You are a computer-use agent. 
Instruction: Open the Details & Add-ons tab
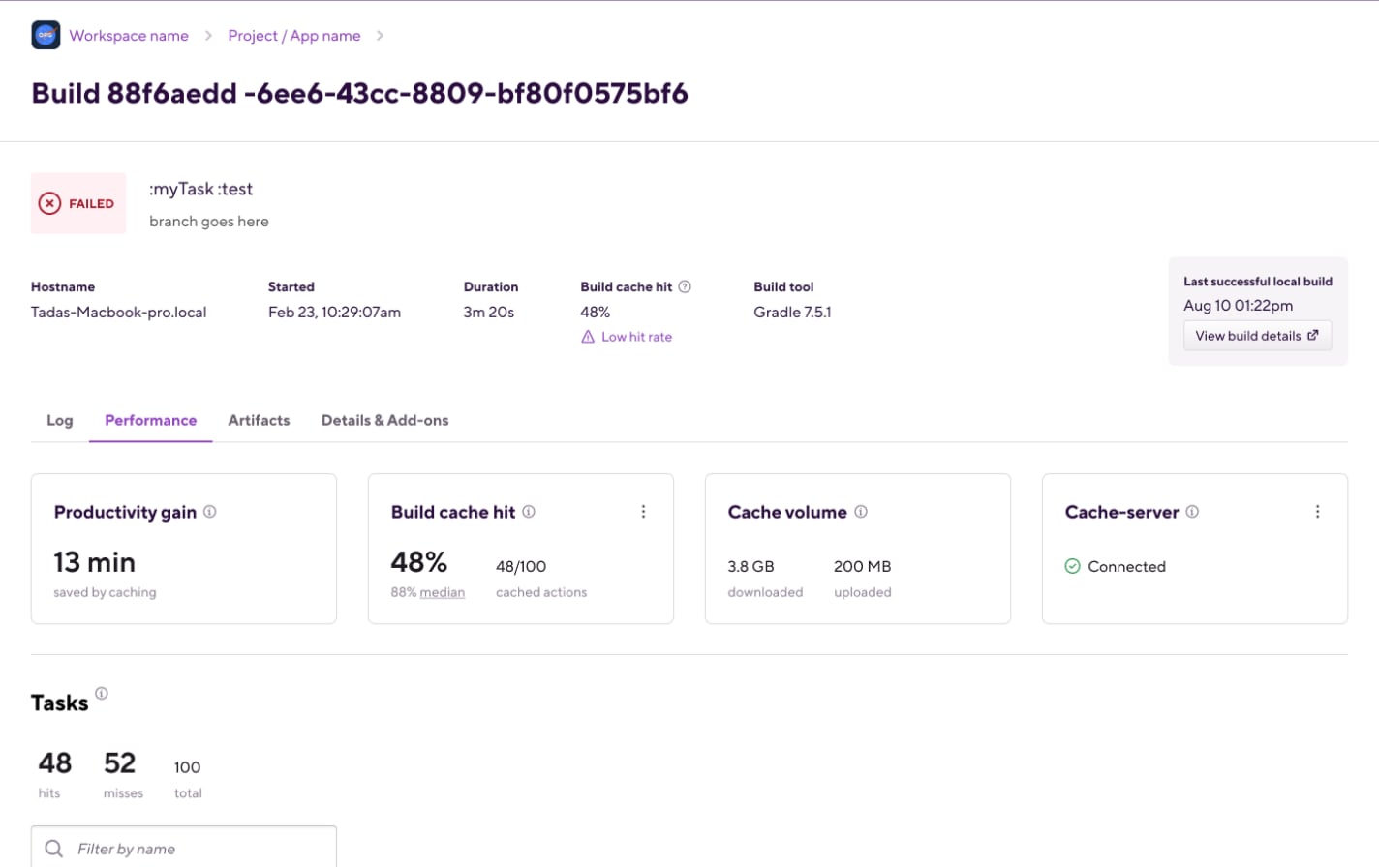[384, 420]
